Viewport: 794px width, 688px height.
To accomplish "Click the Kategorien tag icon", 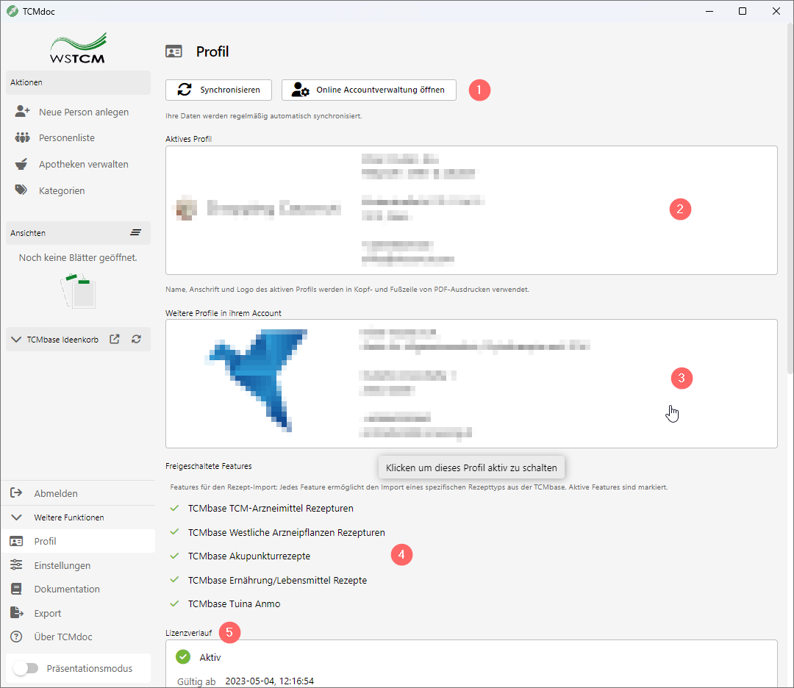I will pos(22,190).
